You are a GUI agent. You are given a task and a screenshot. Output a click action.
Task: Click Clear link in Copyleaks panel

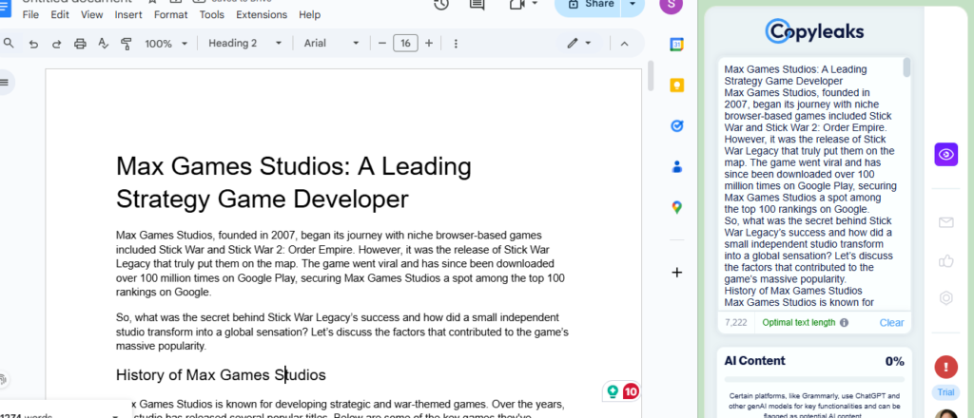point(891,323)
